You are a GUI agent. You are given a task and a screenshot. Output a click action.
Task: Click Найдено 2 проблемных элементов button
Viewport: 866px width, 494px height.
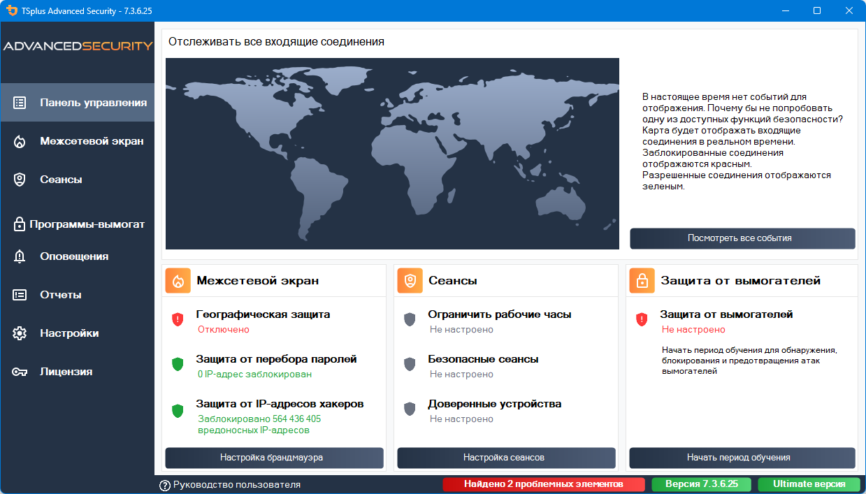(x=544, y=484)
